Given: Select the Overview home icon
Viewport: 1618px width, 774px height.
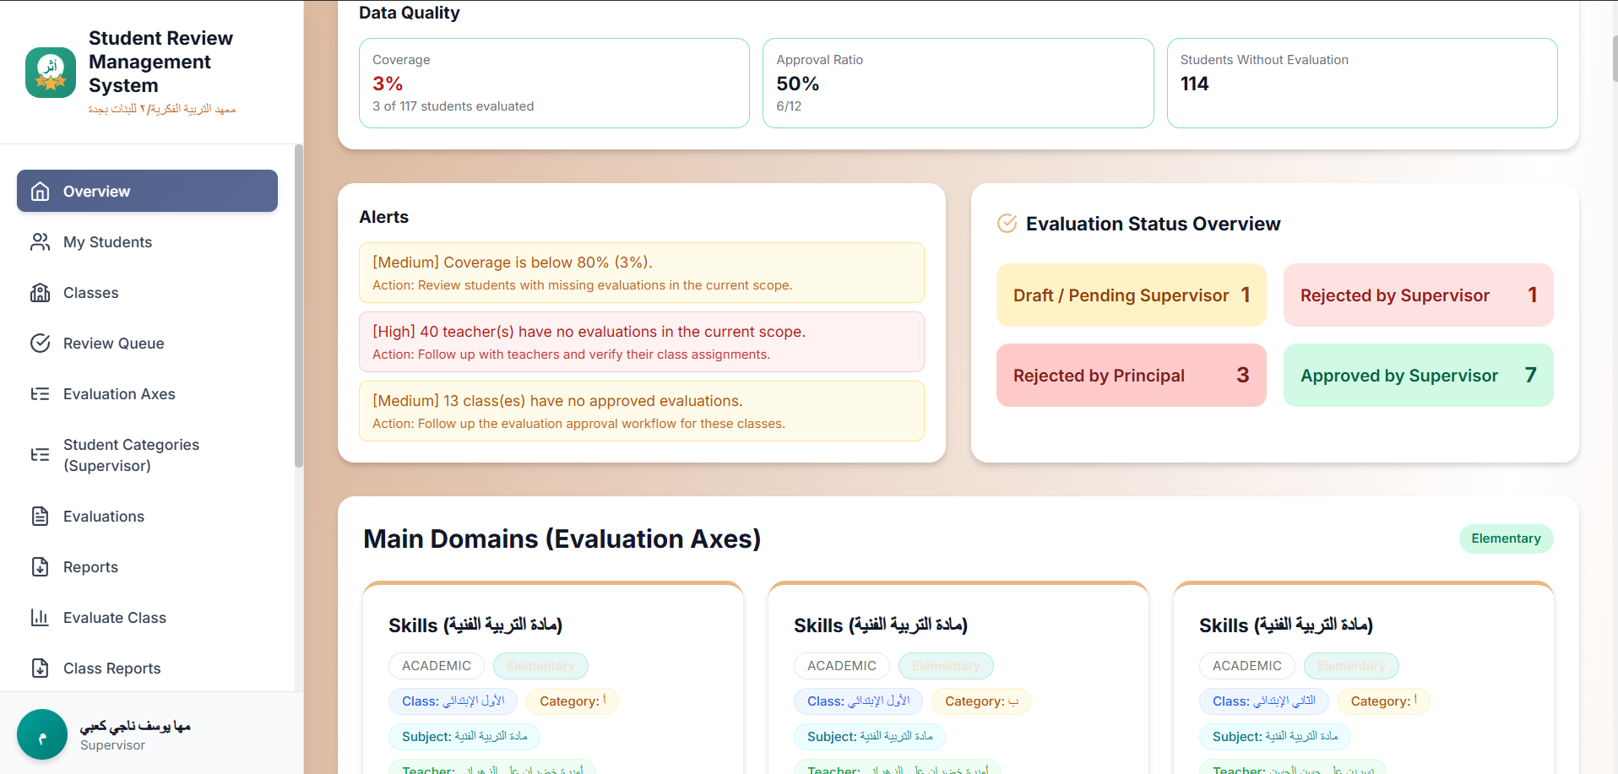Looking at the screenshot, I should coord(40,191).
